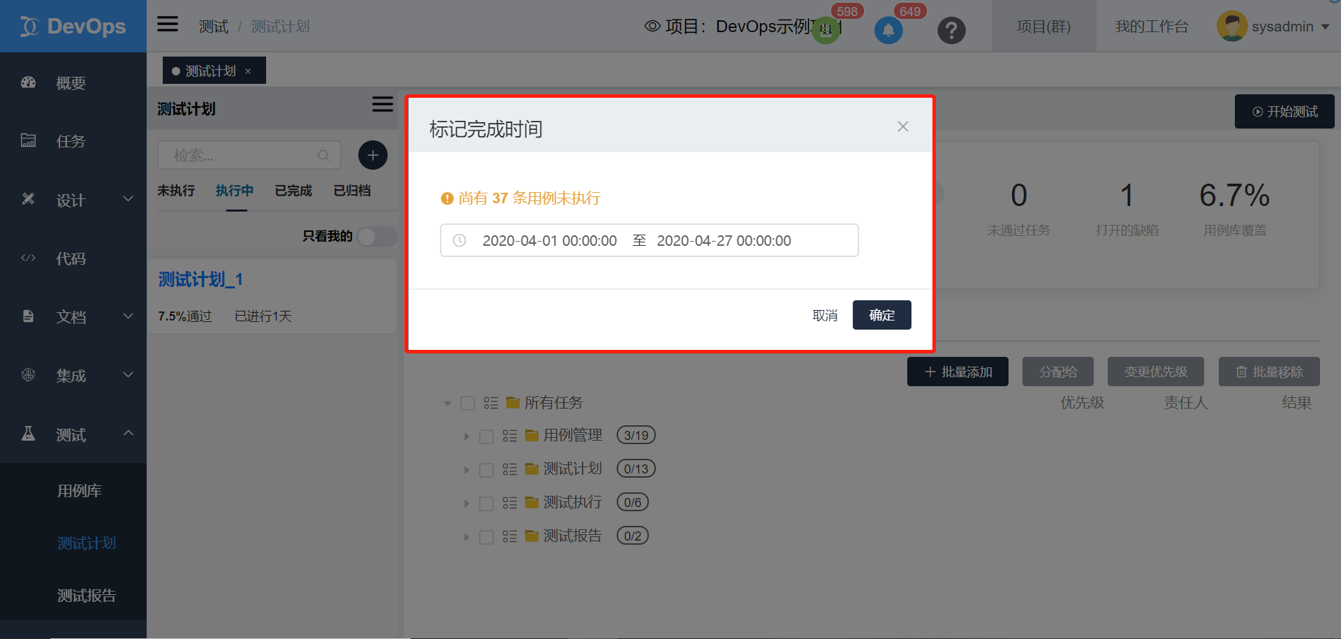Click the 批量移除 button

coord(1269,372)
